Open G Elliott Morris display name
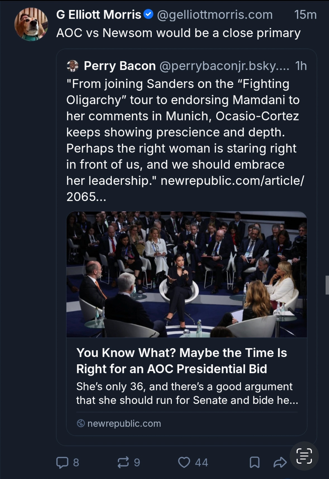The height and width of the screenshot is (479, 329). (99, 15)
